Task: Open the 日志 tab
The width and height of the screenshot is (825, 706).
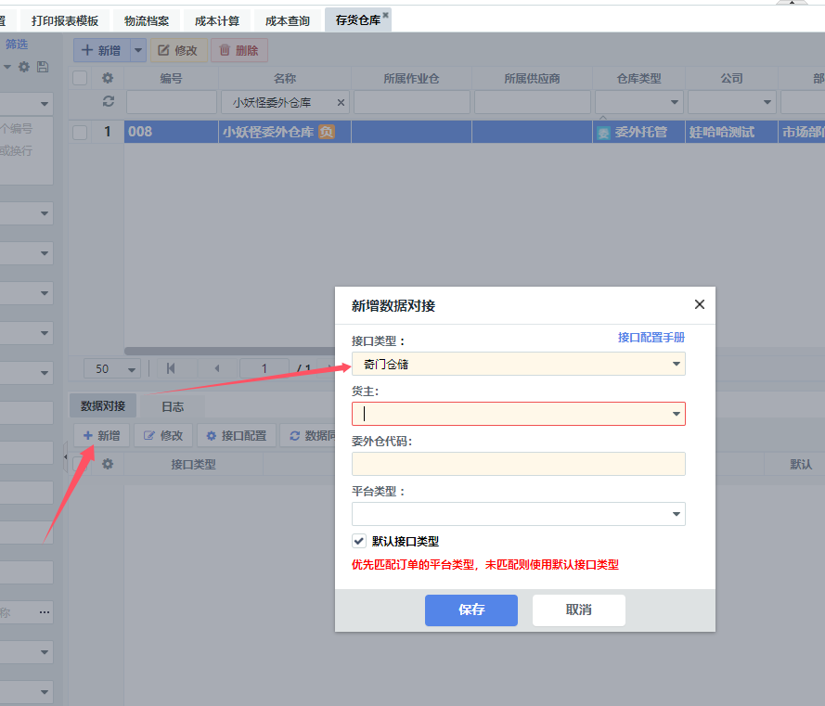Action: [x=173, y=406]
